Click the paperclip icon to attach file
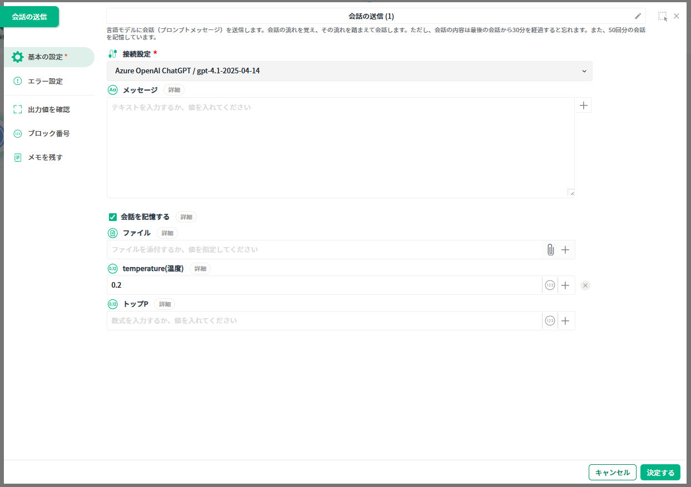691x487 pixels. [x=550, y=250]
